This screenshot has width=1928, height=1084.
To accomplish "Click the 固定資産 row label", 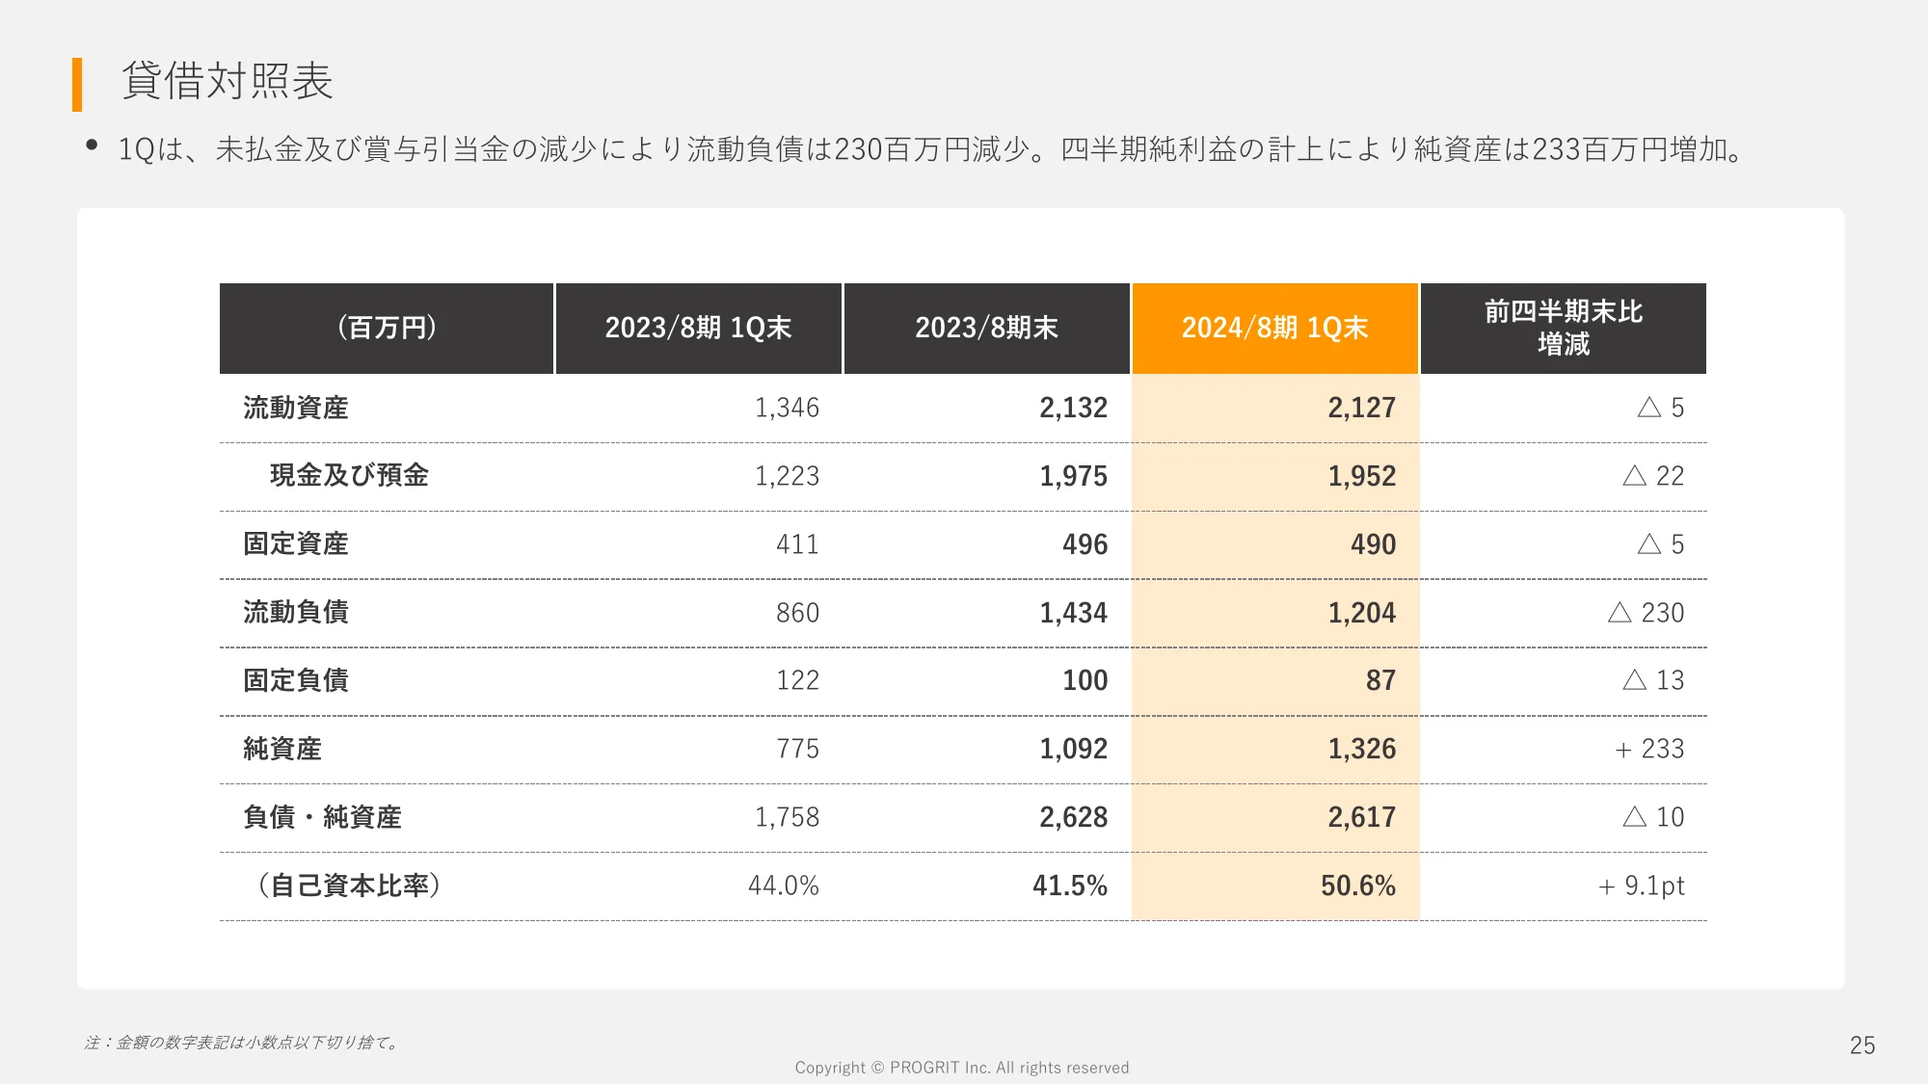I will [x=296, y=543].
